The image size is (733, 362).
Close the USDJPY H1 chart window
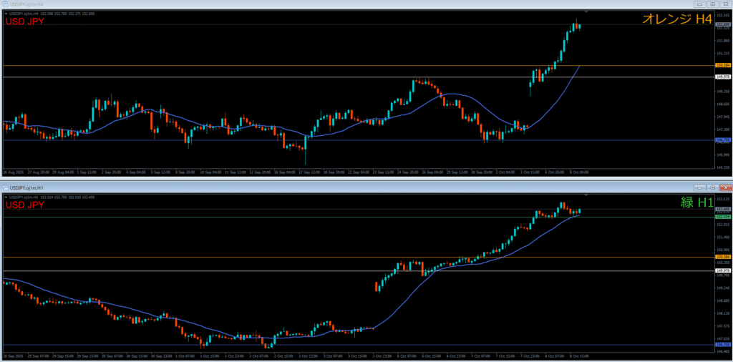coord(724,186)
